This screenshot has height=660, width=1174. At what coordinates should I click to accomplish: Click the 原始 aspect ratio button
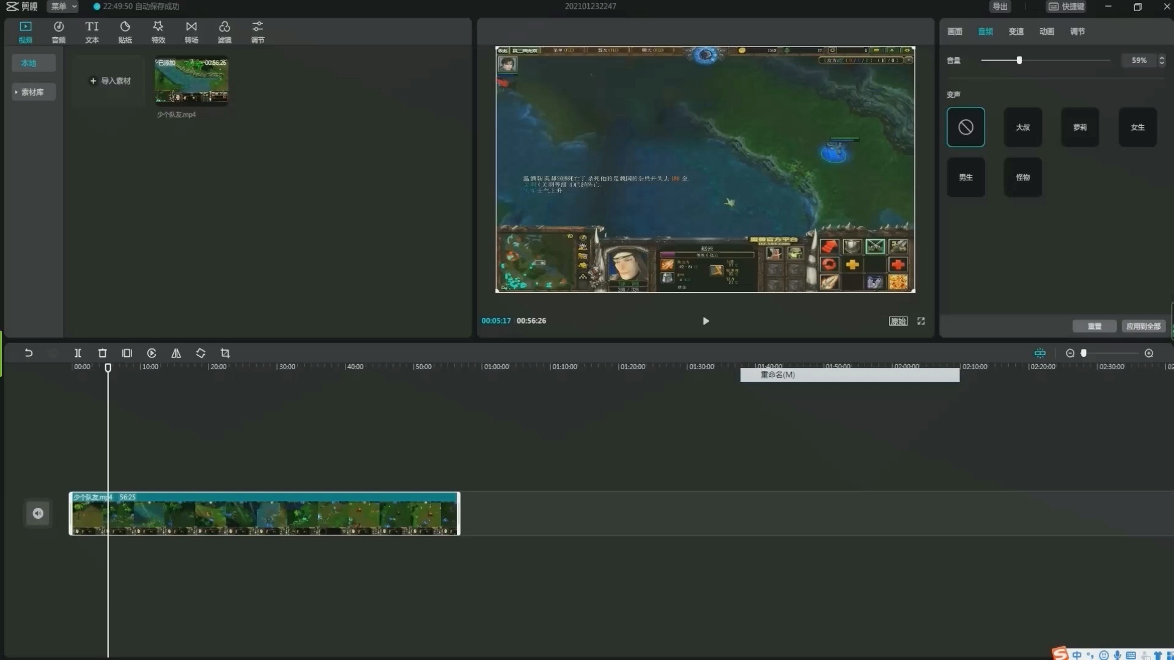click(898, 321)
